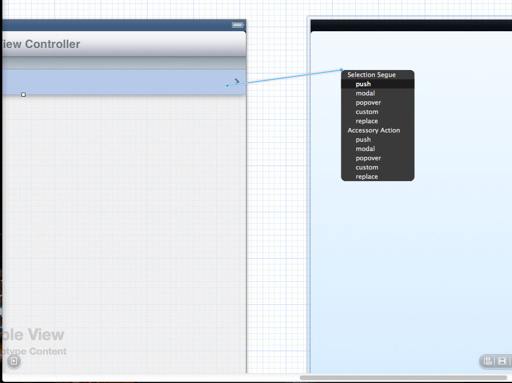The width and height of the screenshot is (512, 383).
Task: Select the highlighted prototype table cell
Action: click(116, 82)
